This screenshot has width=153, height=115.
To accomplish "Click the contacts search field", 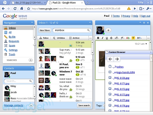I will click(19, 81).
